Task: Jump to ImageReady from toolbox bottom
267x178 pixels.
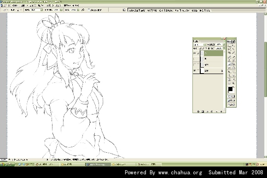Action: pyautogui.click(x=231, y=105)
